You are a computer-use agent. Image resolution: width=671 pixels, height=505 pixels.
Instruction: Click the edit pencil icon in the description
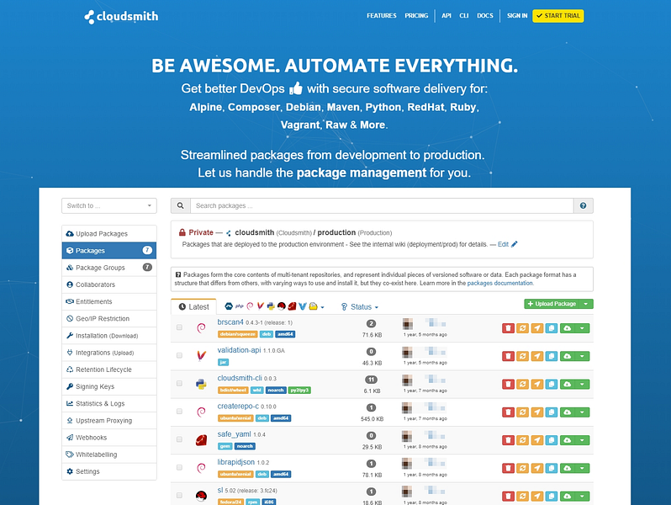pyautogui.click(x=515, y=244)
